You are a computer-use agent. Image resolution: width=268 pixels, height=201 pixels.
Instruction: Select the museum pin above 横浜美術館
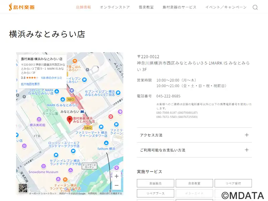coord(39,119)
